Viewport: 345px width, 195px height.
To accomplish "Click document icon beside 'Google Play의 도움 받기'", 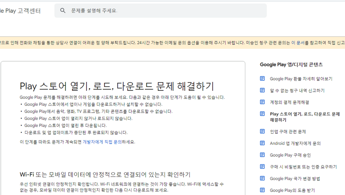I will (262, 190).
